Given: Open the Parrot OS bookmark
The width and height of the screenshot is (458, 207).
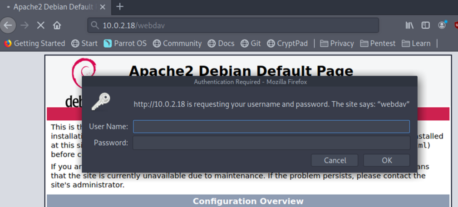Looking at the screenshot, I should [x=125, y=44].
